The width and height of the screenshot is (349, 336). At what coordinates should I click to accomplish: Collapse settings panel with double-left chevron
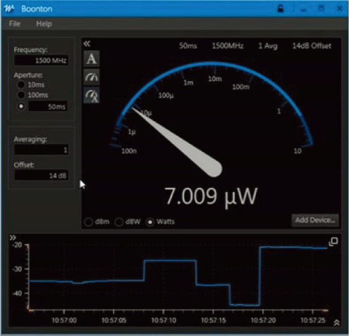click(x=87, y=43)
